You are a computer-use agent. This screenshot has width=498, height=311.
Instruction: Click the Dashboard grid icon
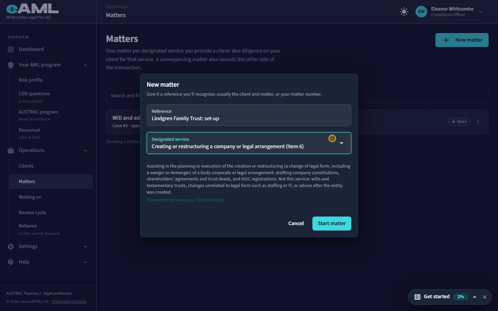click(11, 49)
